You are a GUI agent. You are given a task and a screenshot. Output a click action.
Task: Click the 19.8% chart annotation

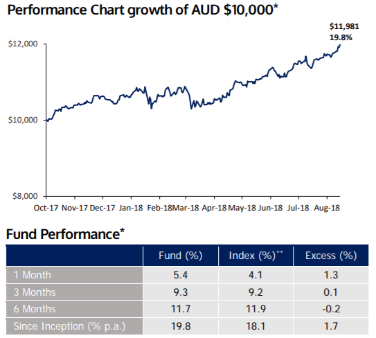[341, 37]
